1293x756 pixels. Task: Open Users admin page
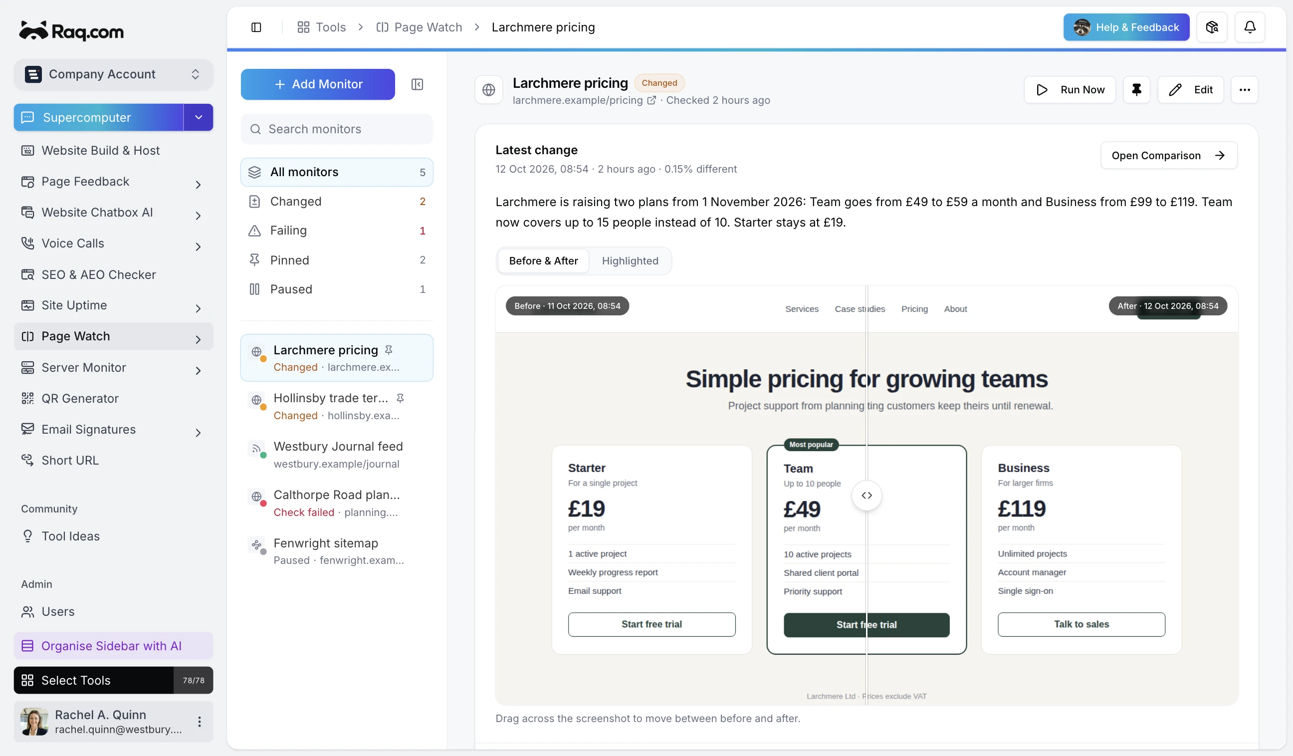pyautogui.click(x=113, y=611)
